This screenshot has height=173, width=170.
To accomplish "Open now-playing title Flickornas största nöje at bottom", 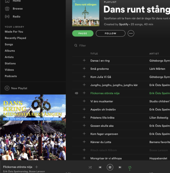I will 18,167.
